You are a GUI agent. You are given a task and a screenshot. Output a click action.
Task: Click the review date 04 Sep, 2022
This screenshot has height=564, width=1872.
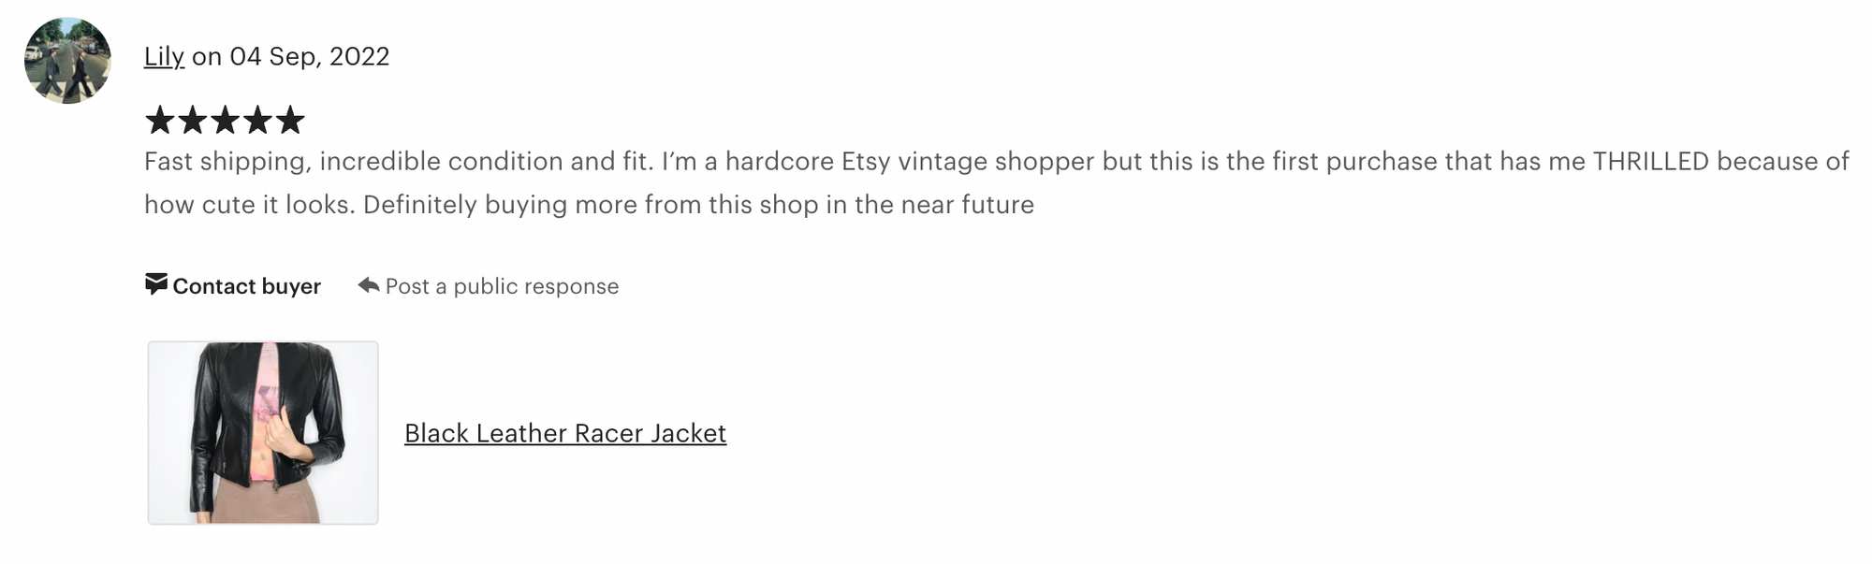click(310, 57)
